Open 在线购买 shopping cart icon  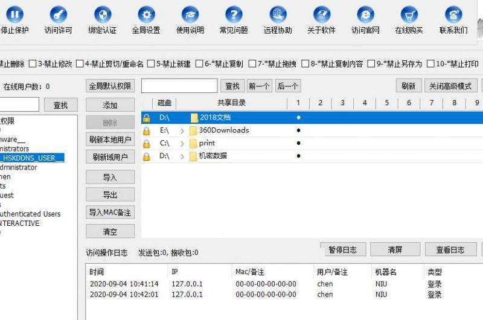click(409, 14)
